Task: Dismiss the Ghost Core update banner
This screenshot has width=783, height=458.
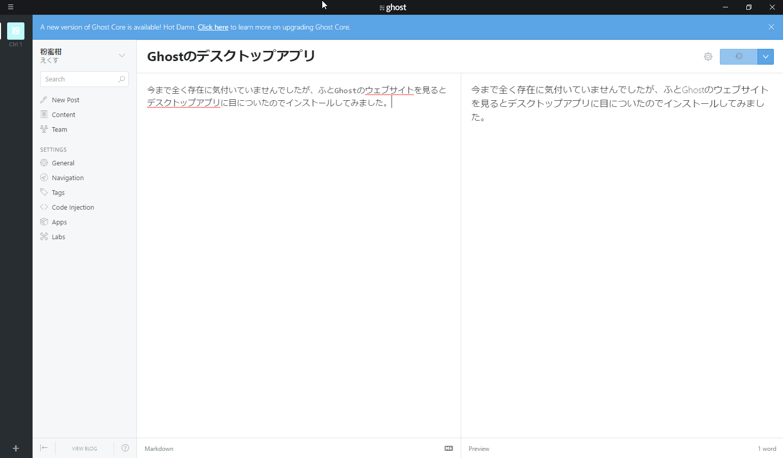Action: [x=771, y=27]
